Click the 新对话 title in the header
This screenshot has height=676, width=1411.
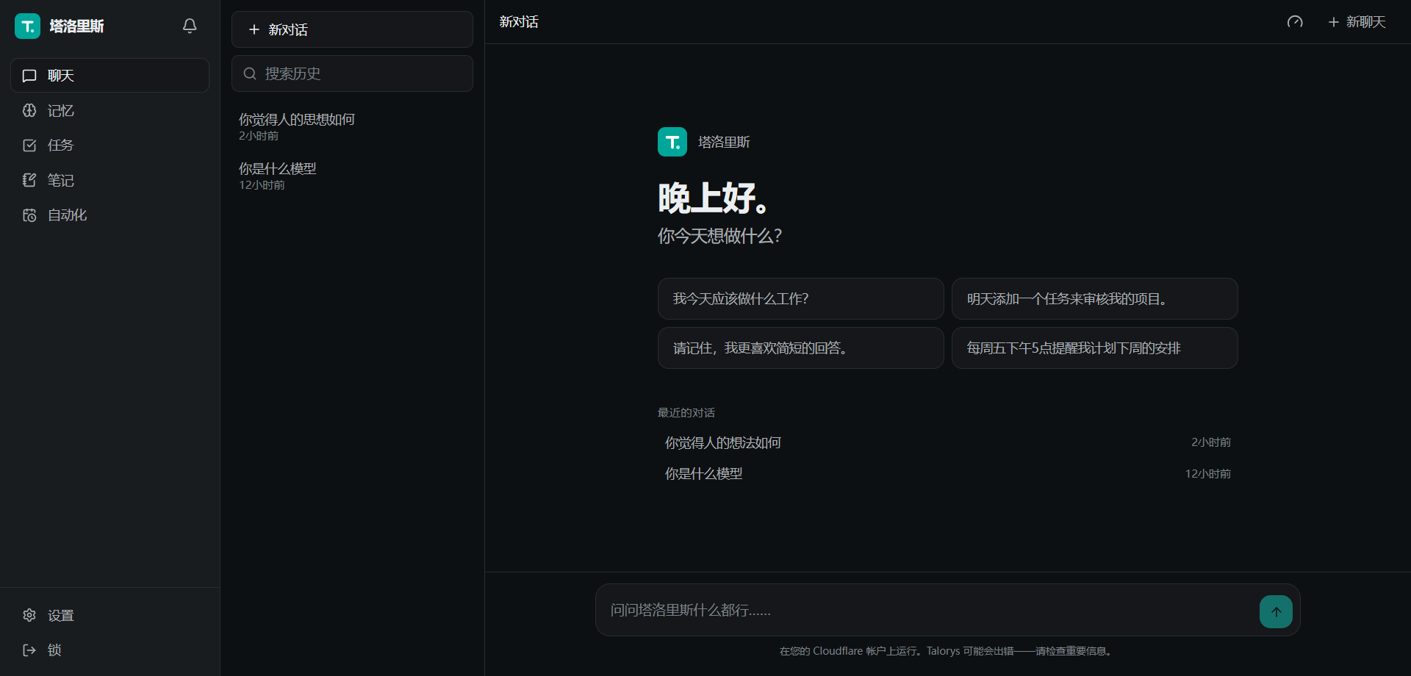[x=519, y=22]
